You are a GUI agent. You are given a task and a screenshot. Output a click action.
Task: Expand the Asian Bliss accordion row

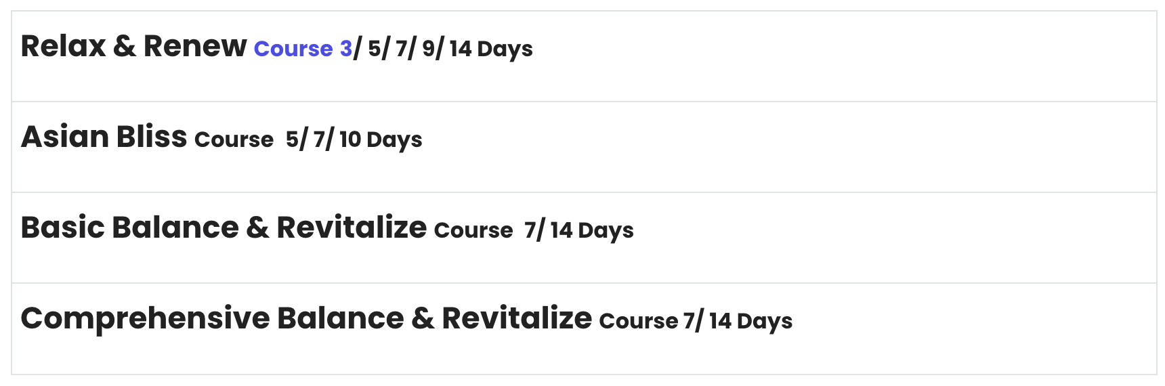tap(584, 147)
